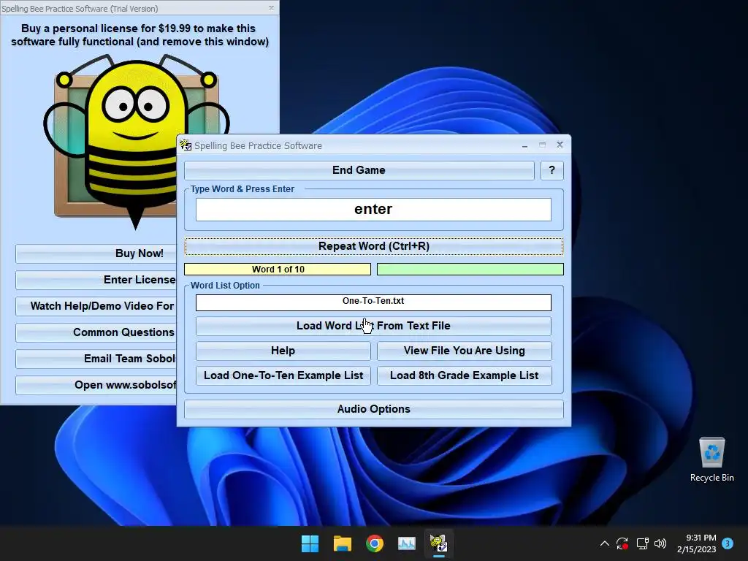Open File Explorer from taskbar
Screen dimensions: 748x561
point(343,543)
